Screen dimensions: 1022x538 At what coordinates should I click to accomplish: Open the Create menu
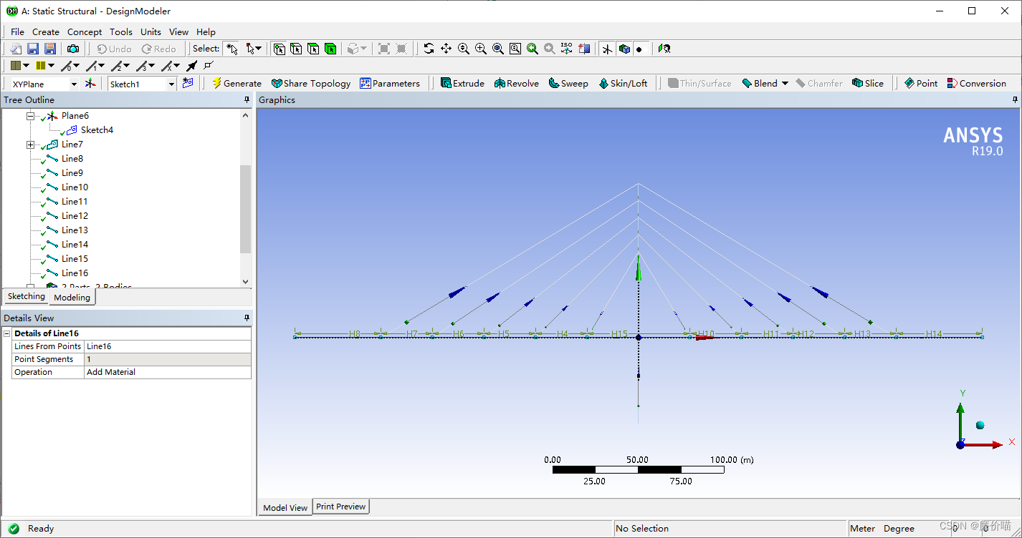46,31
